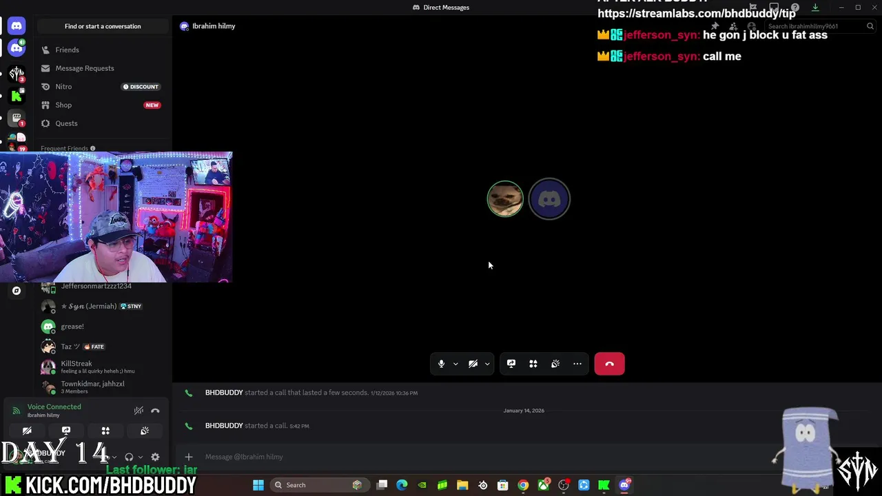Click the default Discord avatar in call

[x=549, y=199]
